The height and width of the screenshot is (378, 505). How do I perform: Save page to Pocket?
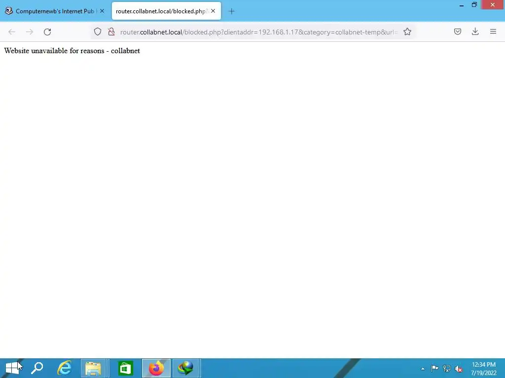tap(457, 31)
